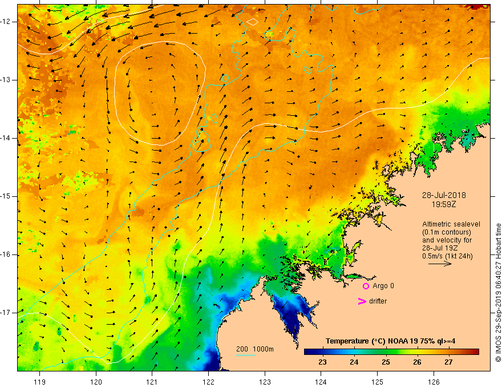Click the cyan 200 1000m depth contour legend line

pos(245,355)
